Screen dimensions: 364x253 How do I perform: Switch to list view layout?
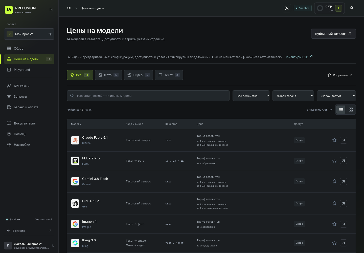pyautogui.click(x=341, y=110)
